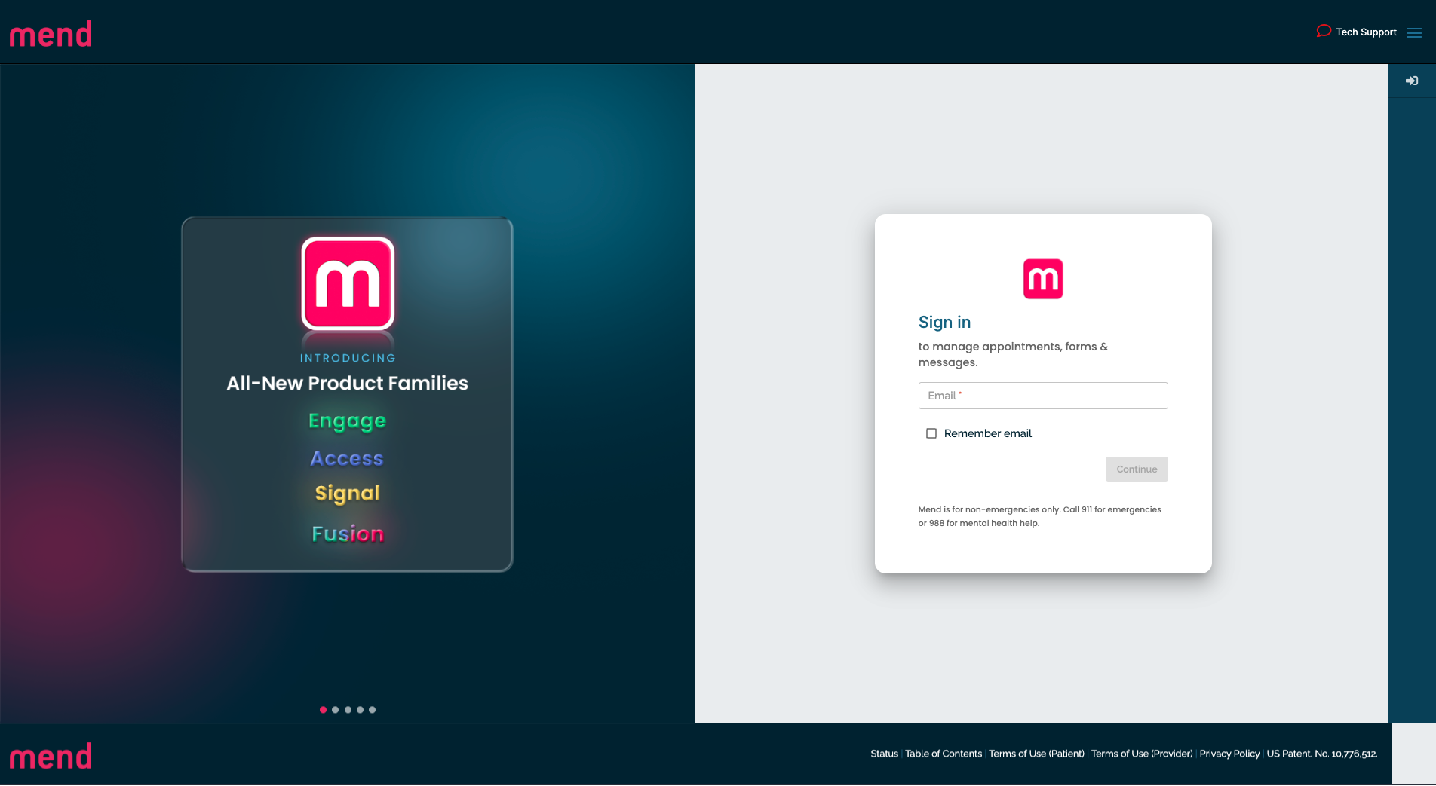Focus the Email input field
Viewport: 1436px width, 786px height.
pos(1043,396)
